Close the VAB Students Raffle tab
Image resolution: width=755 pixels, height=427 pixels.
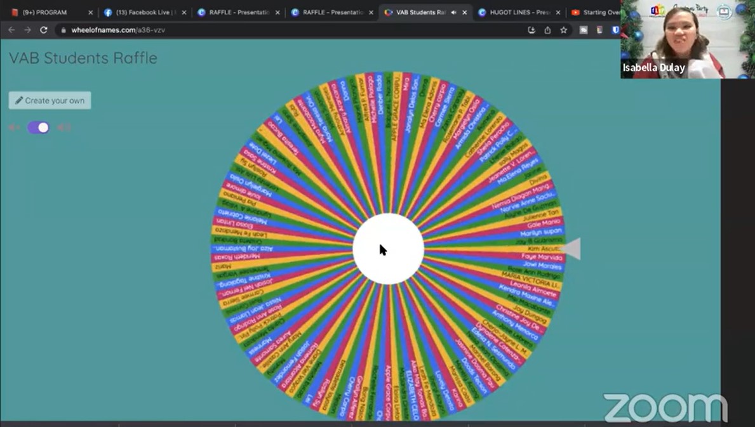465,13
